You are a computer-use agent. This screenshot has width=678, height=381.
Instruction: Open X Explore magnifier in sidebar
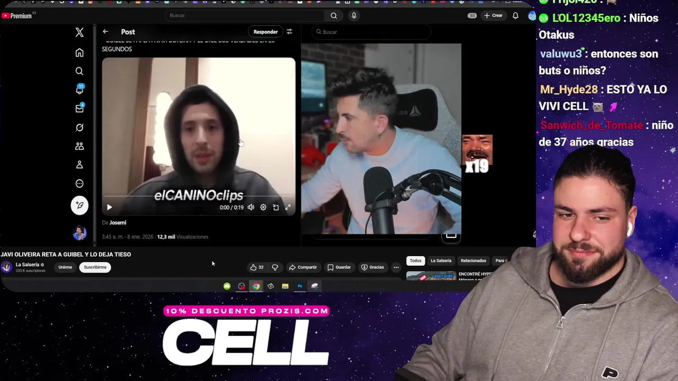click(79, 71)
